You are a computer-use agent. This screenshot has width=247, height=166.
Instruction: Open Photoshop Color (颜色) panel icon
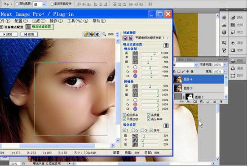233,18
